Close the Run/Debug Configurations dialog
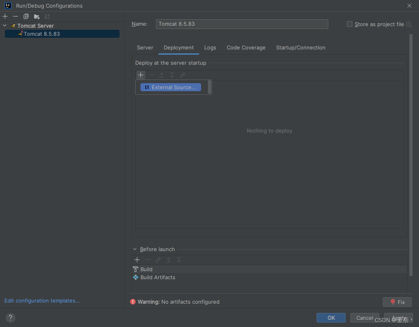The height and width of the screenshot is (327, 419). (409, 6)
